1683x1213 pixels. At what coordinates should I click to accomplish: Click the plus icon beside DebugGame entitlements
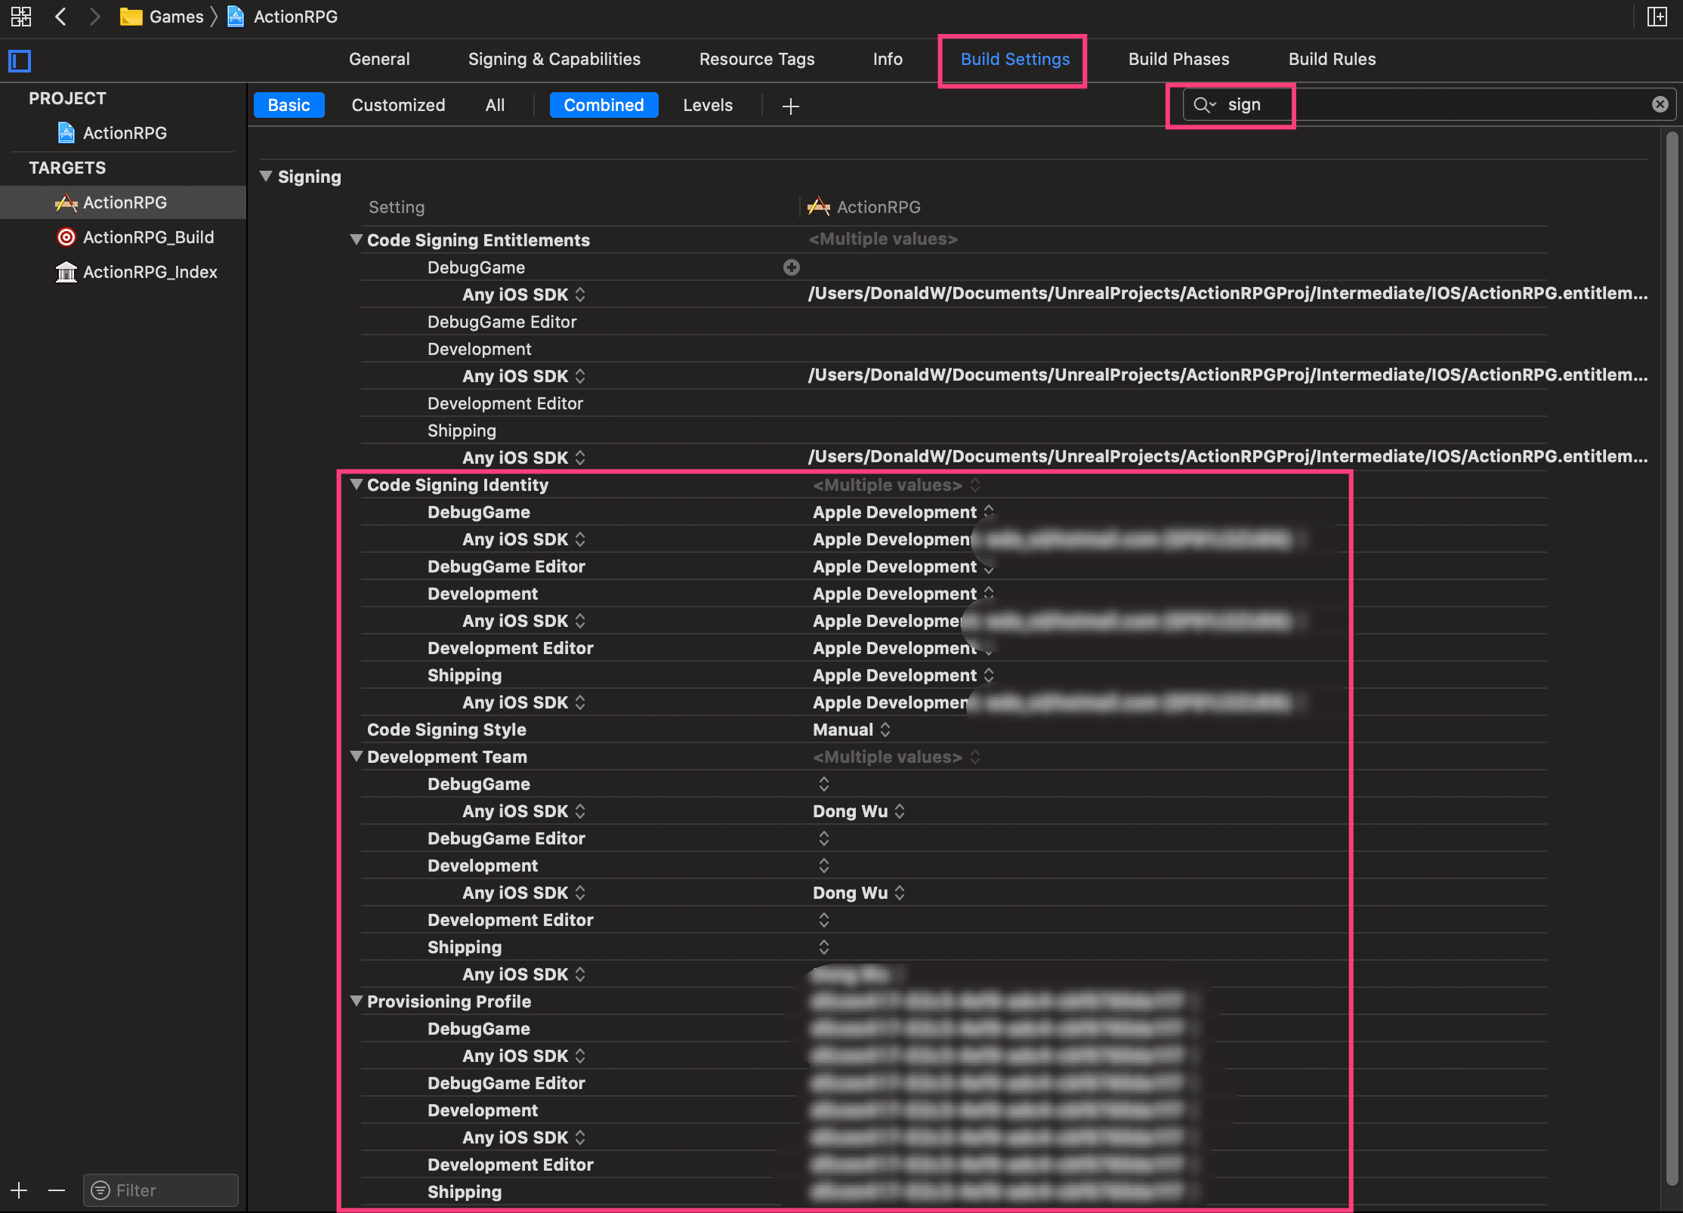791,267
